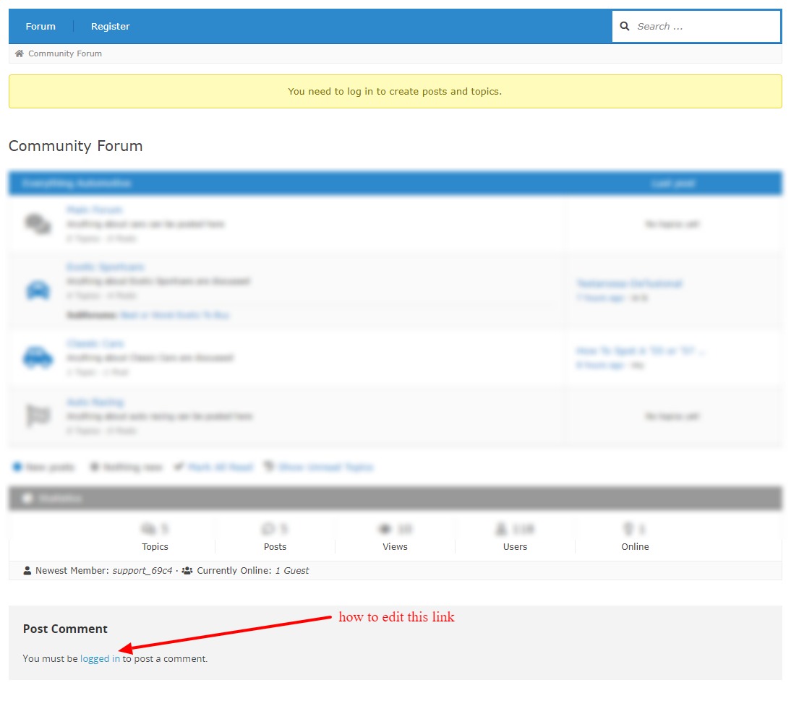Select the Register menu item
Viewport: 791px width, 719px height.
click(x=110, y=26)
